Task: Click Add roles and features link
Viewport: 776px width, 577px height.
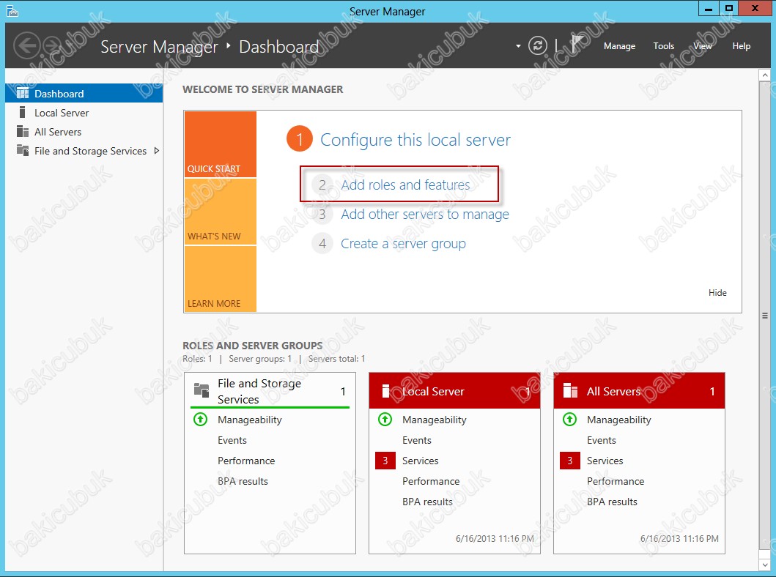Action: [x=405, y=185]
